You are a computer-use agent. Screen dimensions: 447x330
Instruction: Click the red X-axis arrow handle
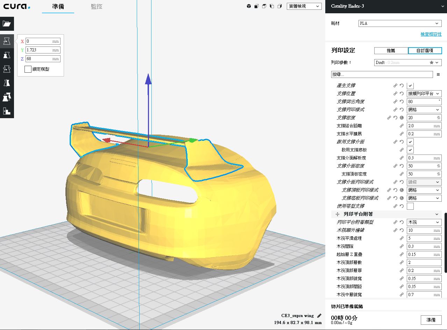106,141
